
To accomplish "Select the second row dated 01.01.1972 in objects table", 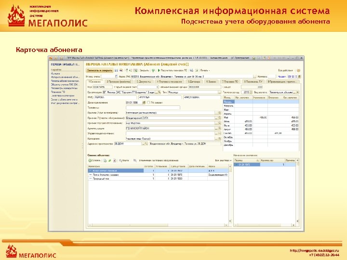I will (158, 175).
